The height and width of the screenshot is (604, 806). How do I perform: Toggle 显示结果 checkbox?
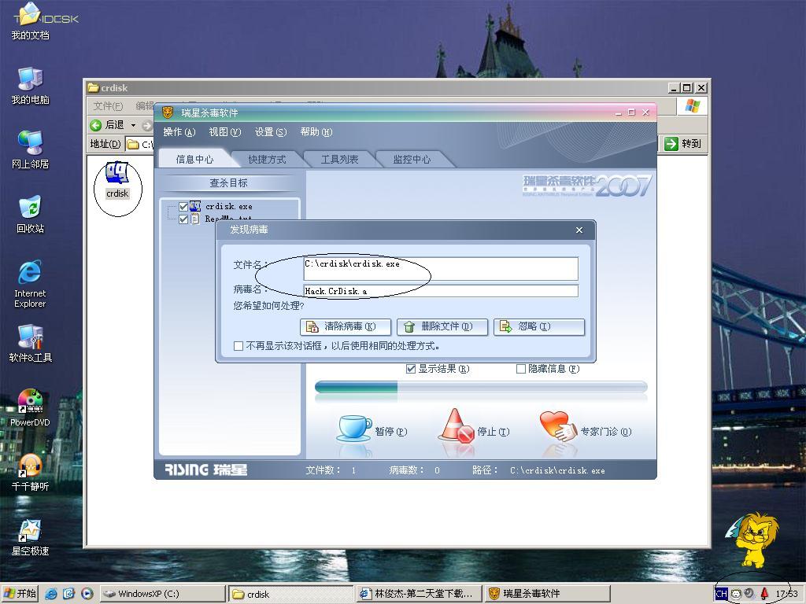[x=411, y=369]
